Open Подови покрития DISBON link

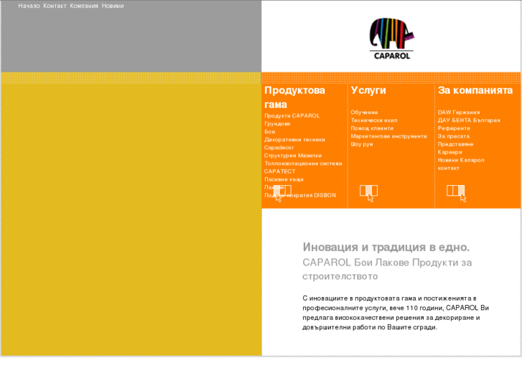300,195
